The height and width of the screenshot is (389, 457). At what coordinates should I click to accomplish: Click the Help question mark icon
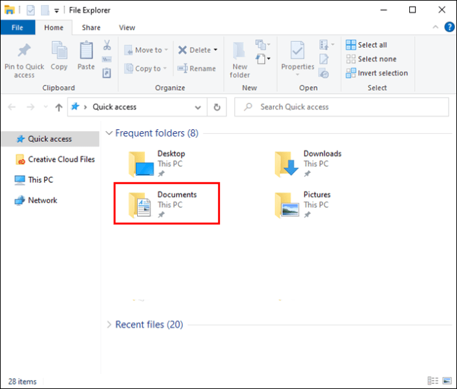(449, 27)
